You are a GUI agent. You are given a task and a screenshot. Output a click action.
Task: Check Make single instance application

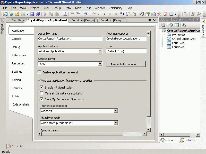click(41, 93)
